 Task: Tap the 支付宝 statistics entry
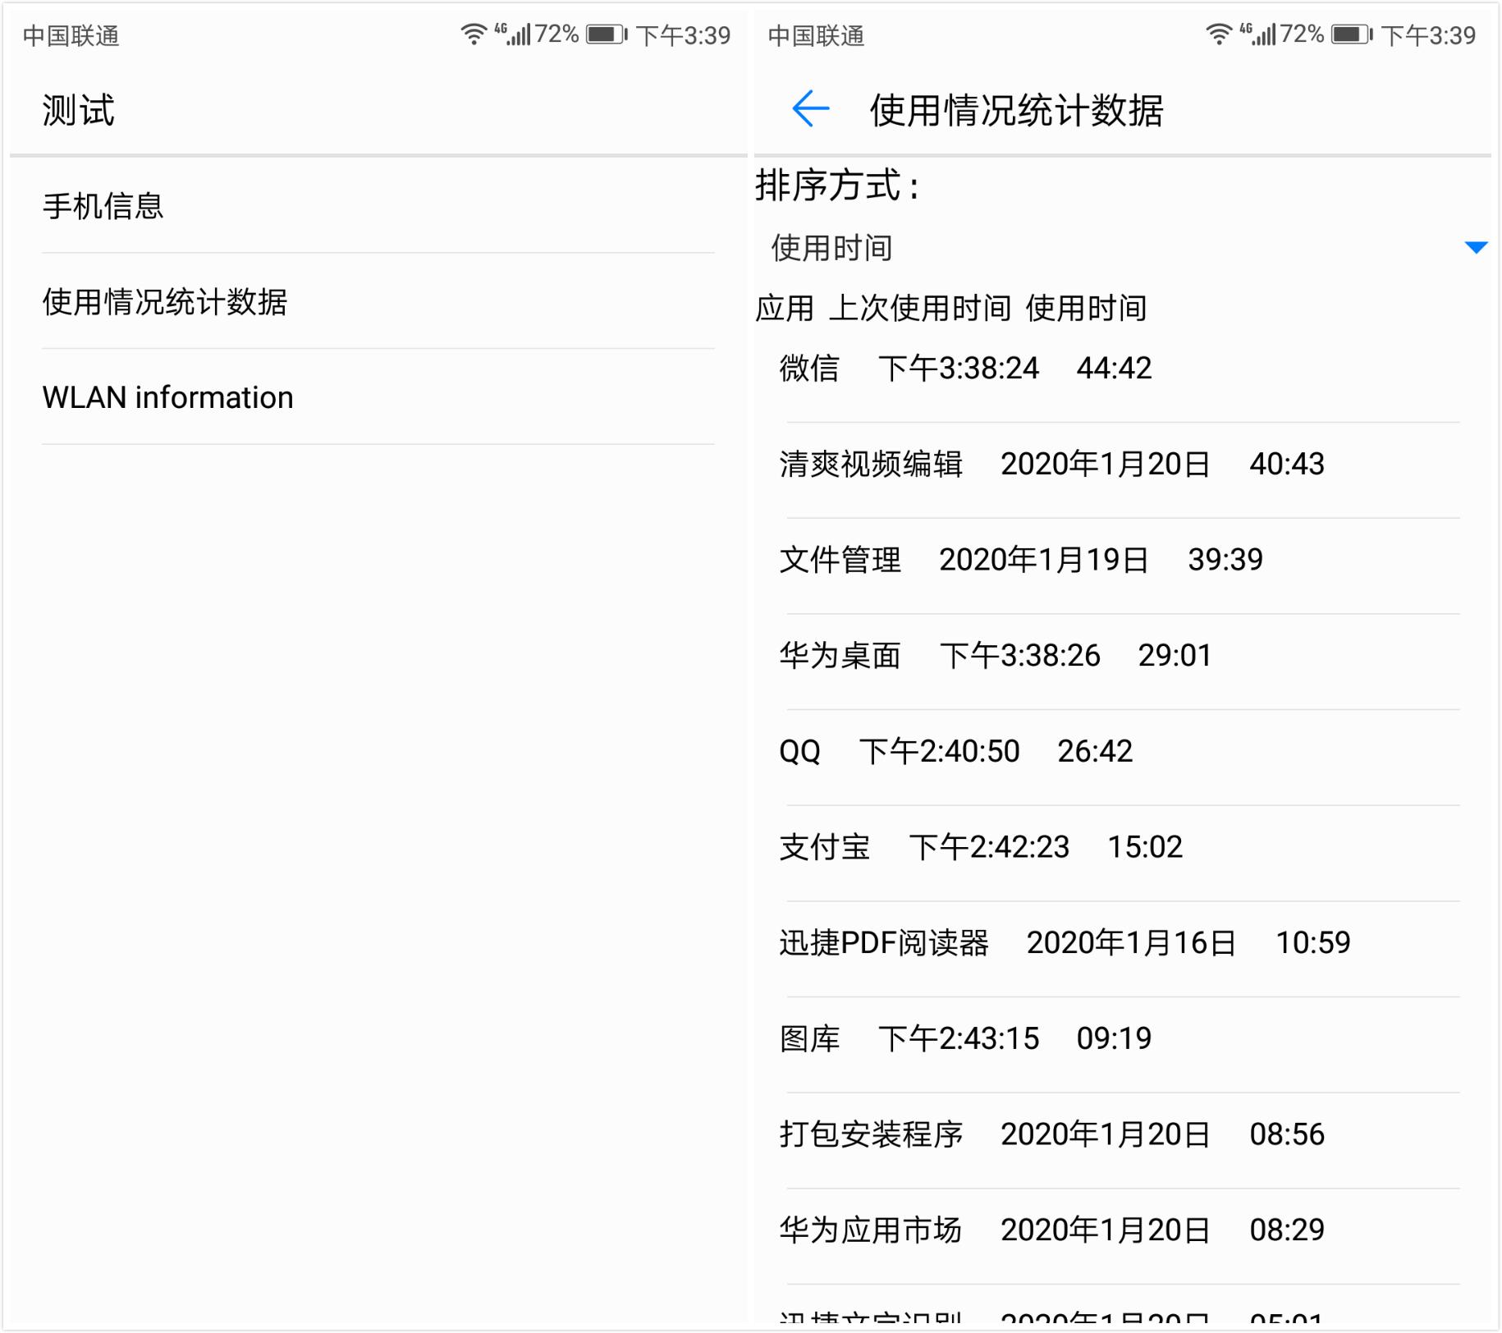977,846
